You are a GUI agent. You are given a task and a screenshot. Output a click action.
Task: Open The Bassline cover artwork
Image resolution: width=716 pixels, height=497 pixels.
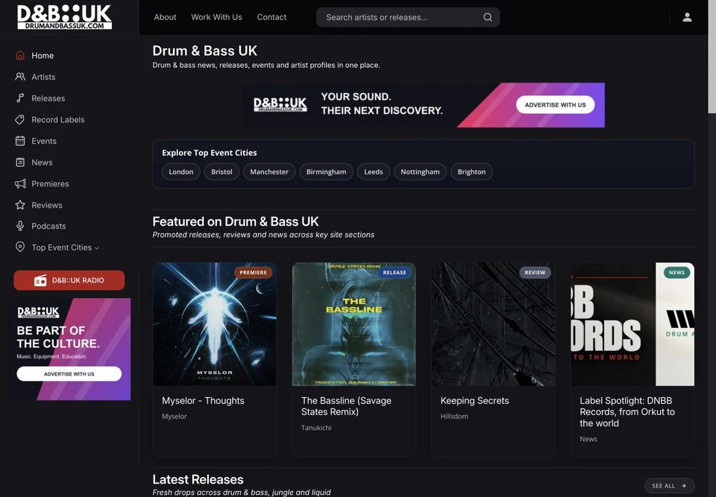354,324
